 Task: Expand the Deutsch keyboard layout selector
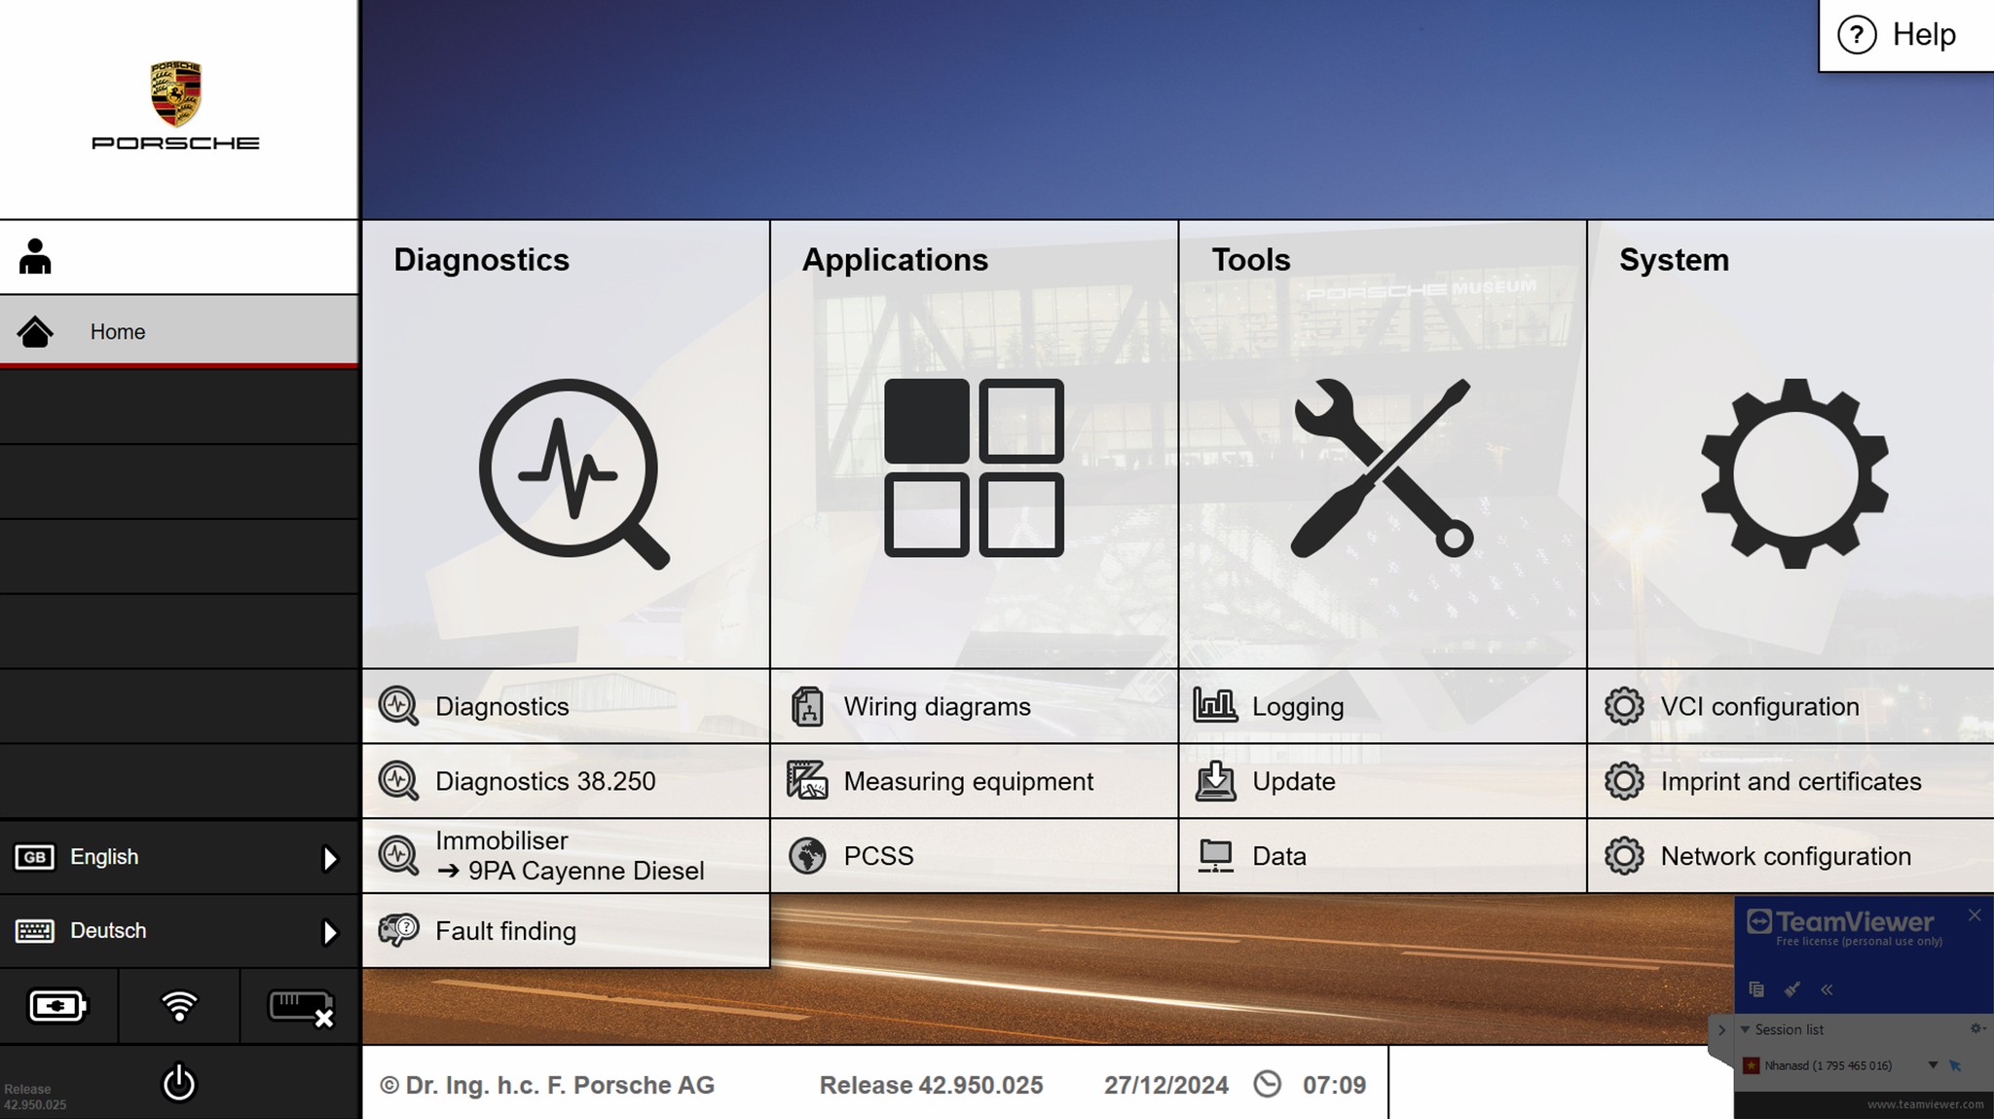(179, 931)
